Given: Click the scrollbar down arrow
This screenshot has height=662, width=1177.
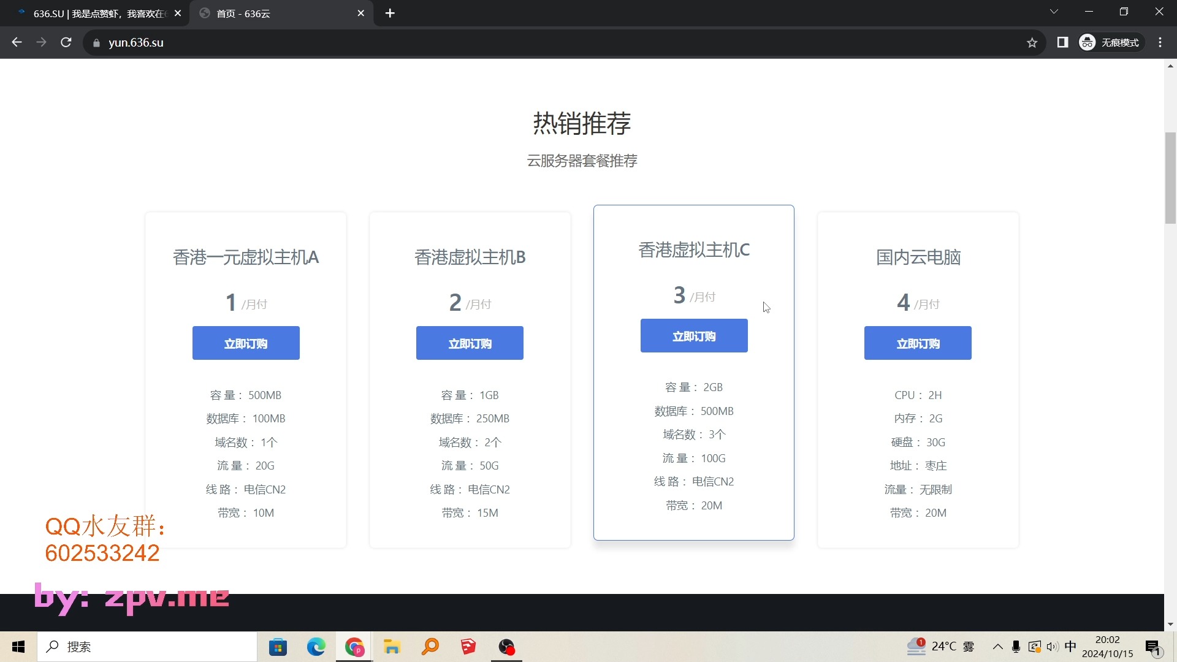Looking at the screenshot, I should coord(1170,625).
